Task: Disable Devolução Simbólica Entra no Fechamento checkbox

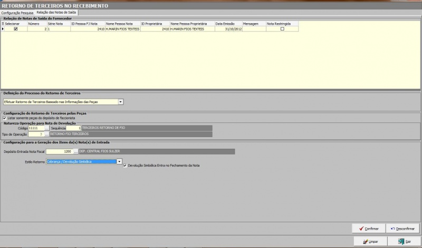Action: point(125,166)
